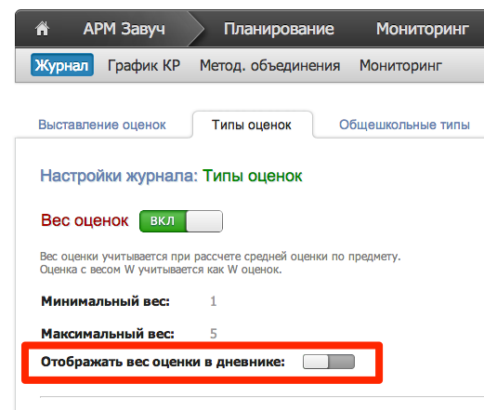The height and width of the screenshot is (410, 484).
Task: Open Мониторинг in the secondary bar
Action: pyautogui.click(x=400, y=65)
